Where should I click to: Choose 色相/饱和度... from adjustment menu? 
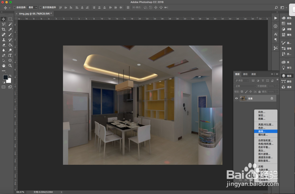pos(266,144)
